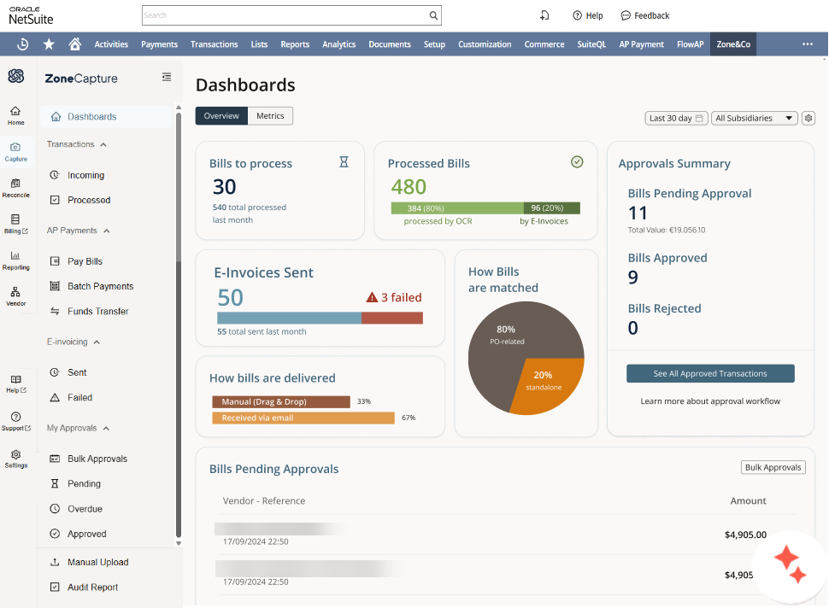The width and height of the screenshot is (829, 608).
Task: Go to NetSuite home icon
Action: pyautogui.click(x=75, y=44)
